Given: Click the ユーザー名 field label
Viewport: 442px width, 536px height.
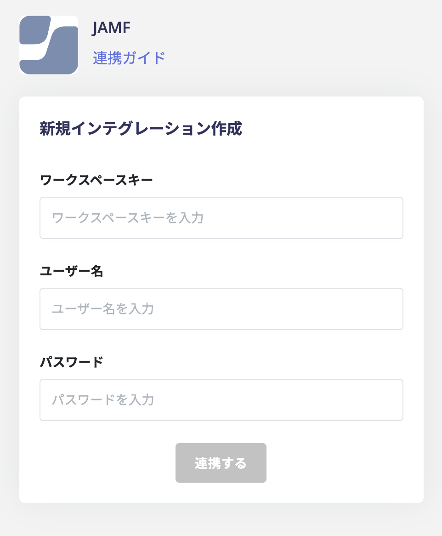Looking at the screenshot, I should pyautogui.click(x=71, y=271).
